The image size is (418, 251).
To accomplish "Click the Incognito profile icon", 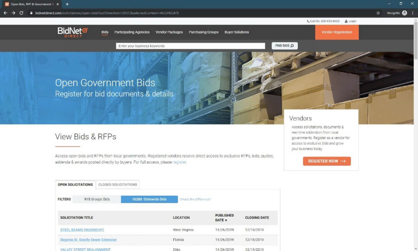I will point(404,13).
